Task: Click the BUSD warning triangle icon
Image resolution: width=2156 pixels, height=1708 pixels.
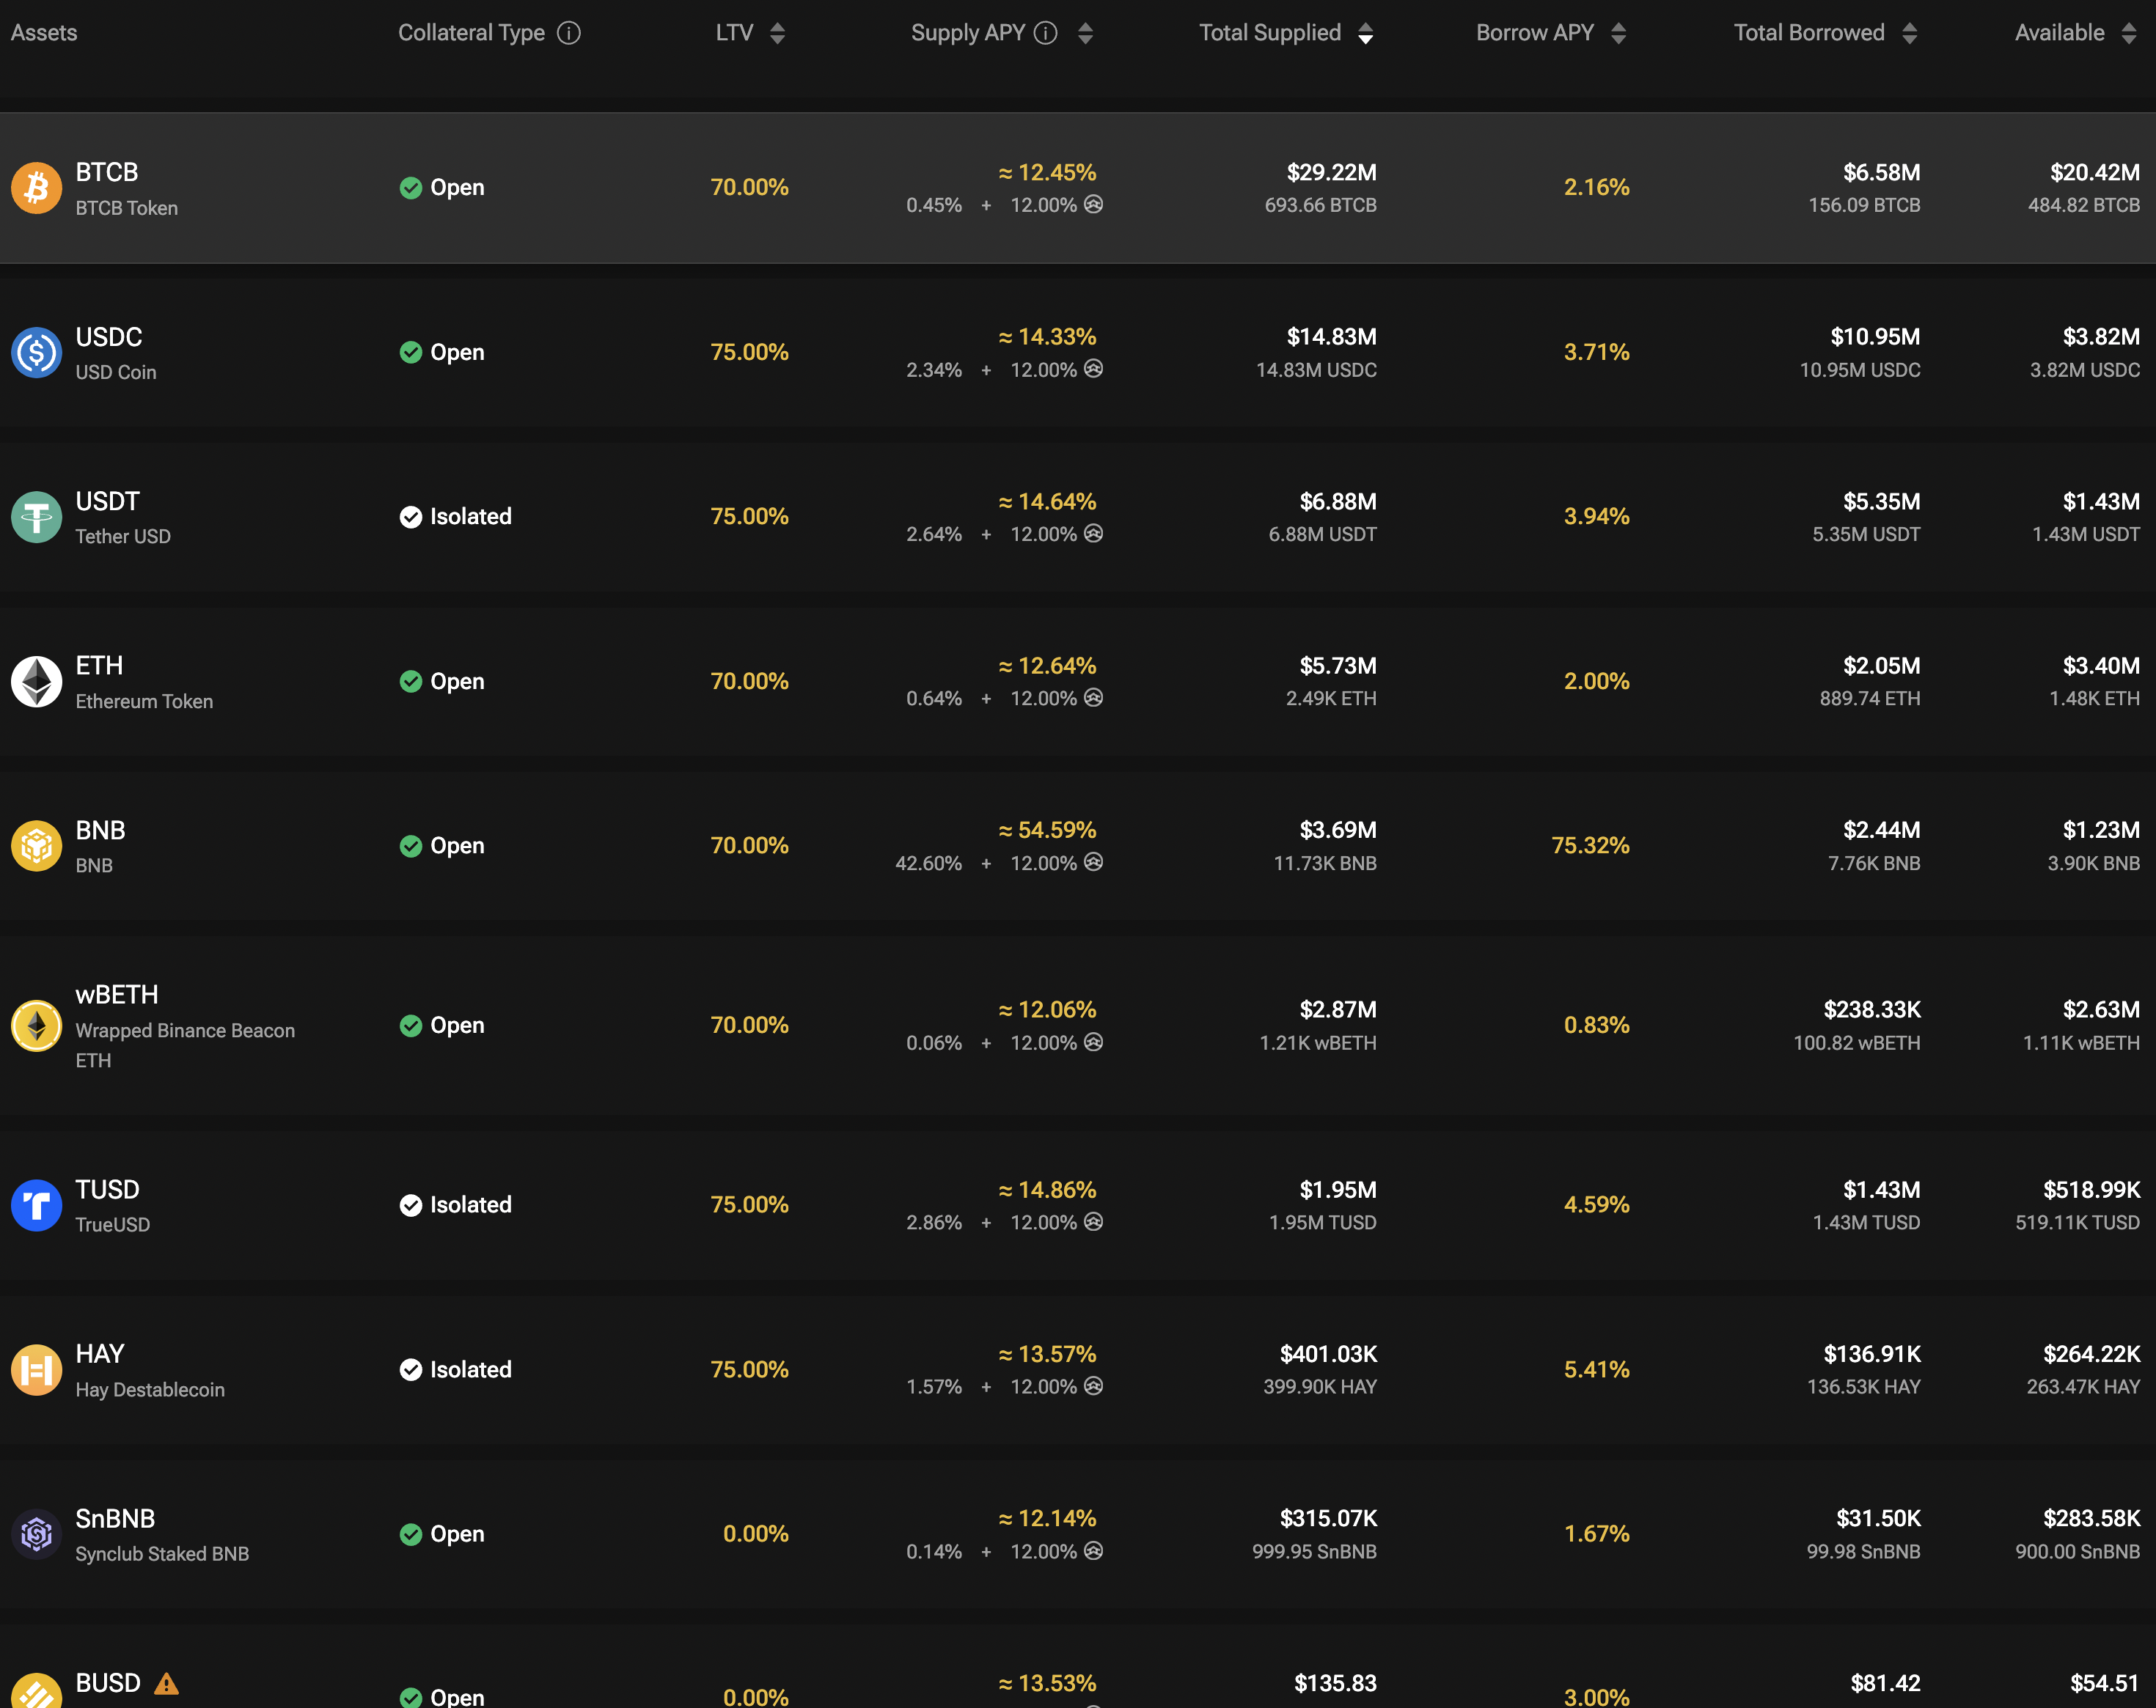Action: point(167,1684)
